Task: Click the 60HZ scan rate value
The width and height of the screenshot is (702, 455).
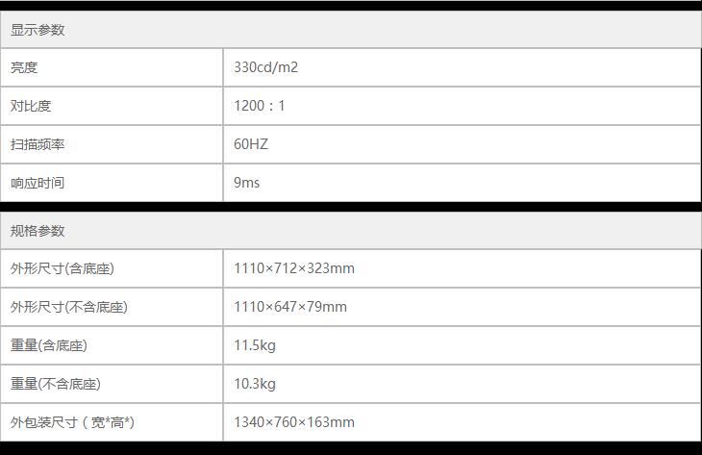Action: point(251,144)
